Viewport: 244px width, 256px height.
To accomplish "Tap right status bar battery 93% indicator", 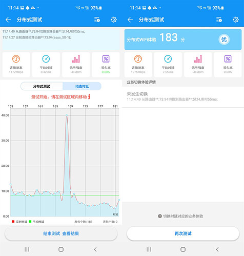I will point(218,8).
